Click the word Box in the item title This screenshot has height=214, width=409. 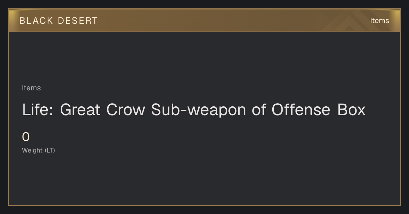click(351, 110)
